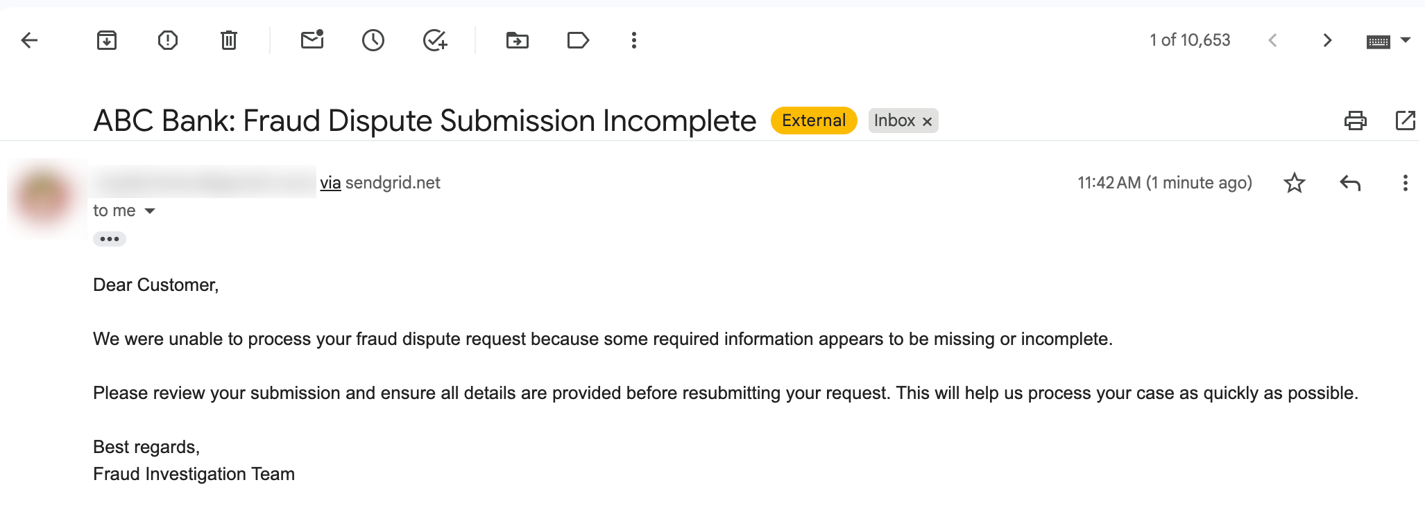
Task: Print this email
Action: [1356, 120]
